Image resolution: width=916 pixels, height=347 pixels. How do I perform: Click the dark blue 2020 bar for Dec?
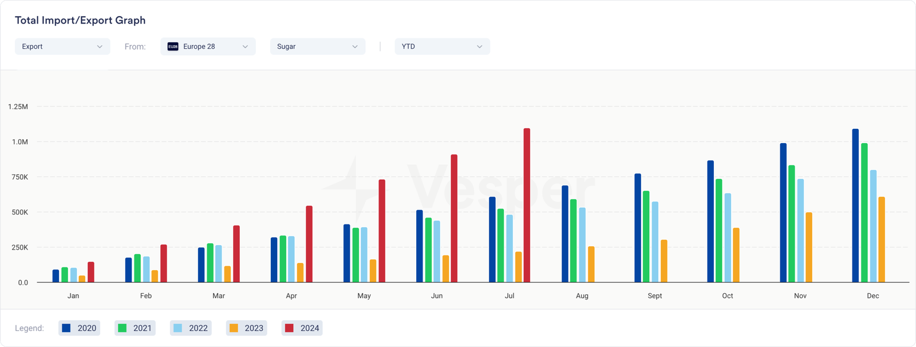(855, 206)
